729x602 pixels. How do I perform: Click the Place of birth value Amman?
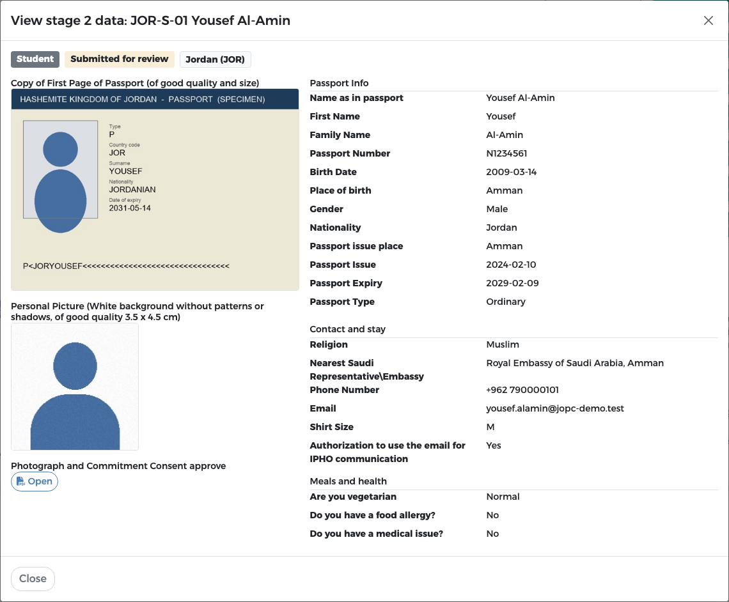point(505,190)
